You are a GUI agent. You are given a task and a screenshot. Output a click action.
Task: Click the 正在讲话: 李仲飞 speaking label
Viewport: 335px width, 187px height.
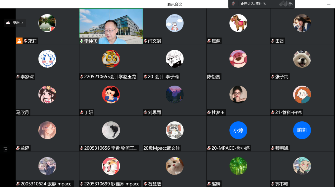click(x=253, y=4)
